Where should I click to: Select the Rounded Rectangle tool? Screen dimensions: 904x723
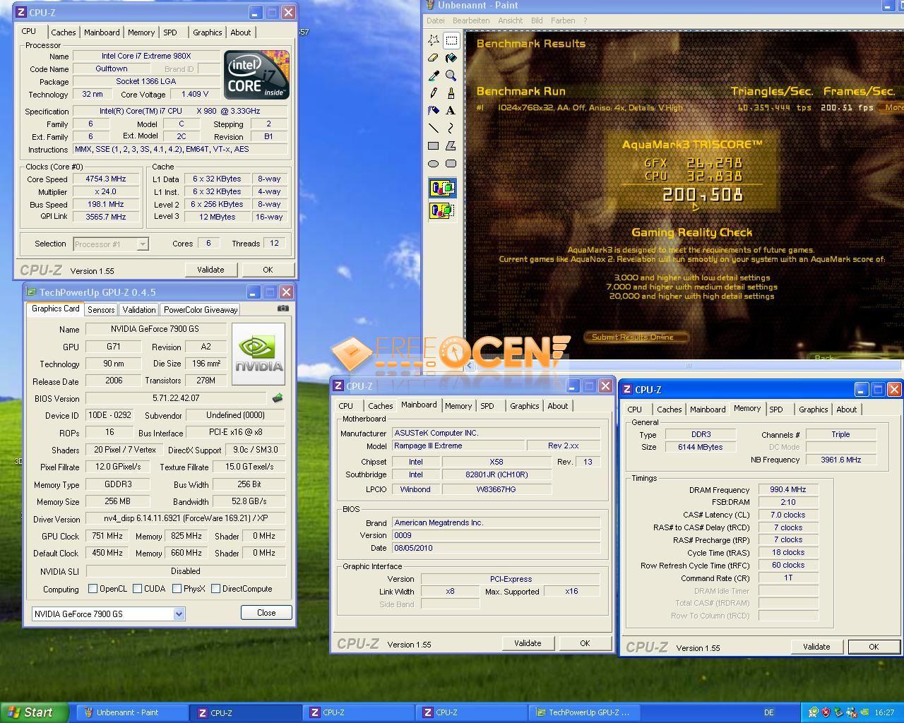click(x=451, y=163)
